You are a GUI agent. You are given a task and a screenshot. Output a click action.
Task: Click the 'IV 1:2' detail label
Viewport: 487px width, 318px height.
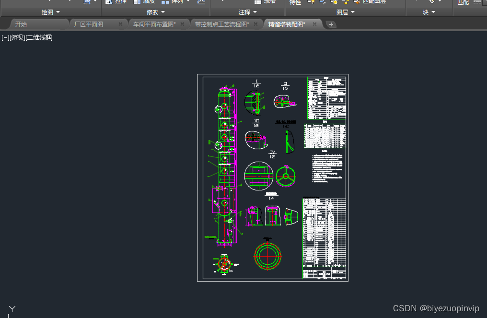(x=272, y=154)
